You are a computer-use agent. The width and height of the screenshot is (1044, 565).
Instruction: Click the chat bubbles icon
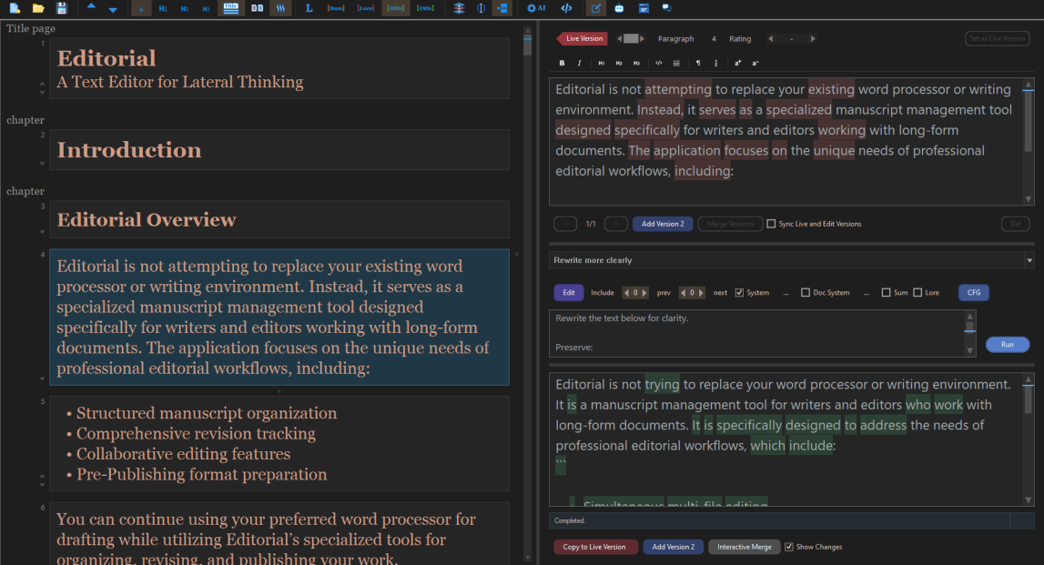[x=666, y=8]
